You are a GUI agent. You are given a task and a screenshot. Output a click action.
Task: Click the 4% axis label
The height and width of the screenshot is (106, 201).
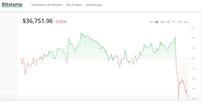click(193, 38)
